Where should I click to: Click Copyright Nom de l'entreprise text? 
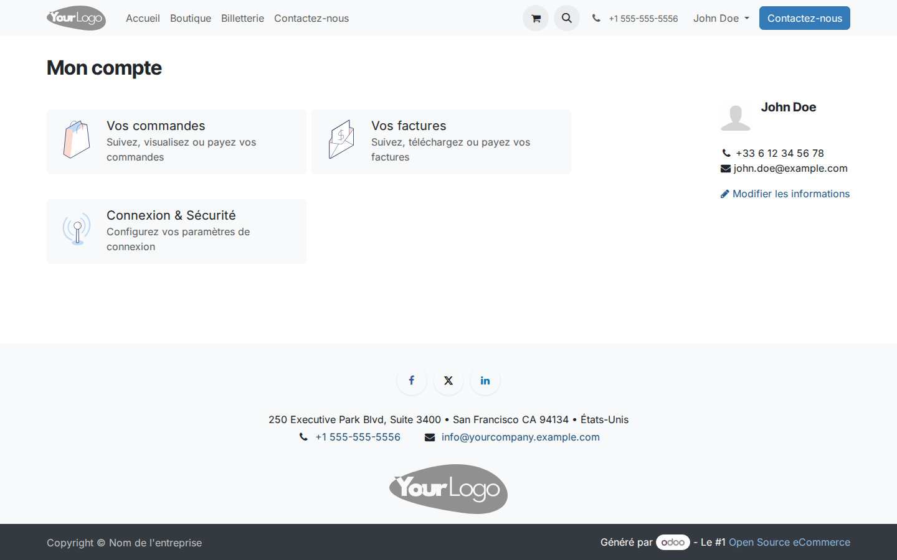click(124, 543)
